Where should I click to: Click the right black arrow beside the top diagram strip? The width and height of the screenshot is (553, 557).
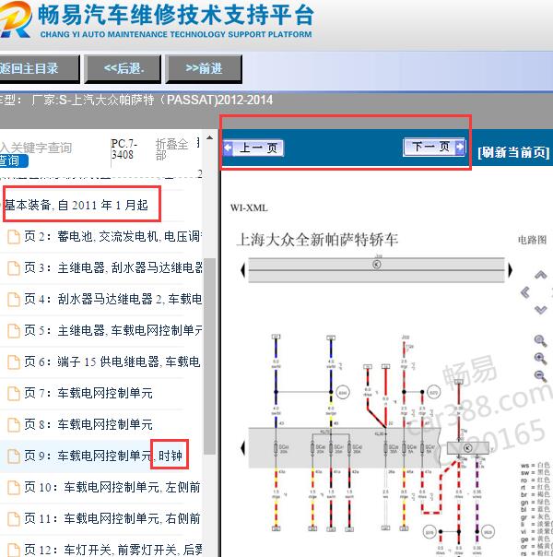(510, 270)
